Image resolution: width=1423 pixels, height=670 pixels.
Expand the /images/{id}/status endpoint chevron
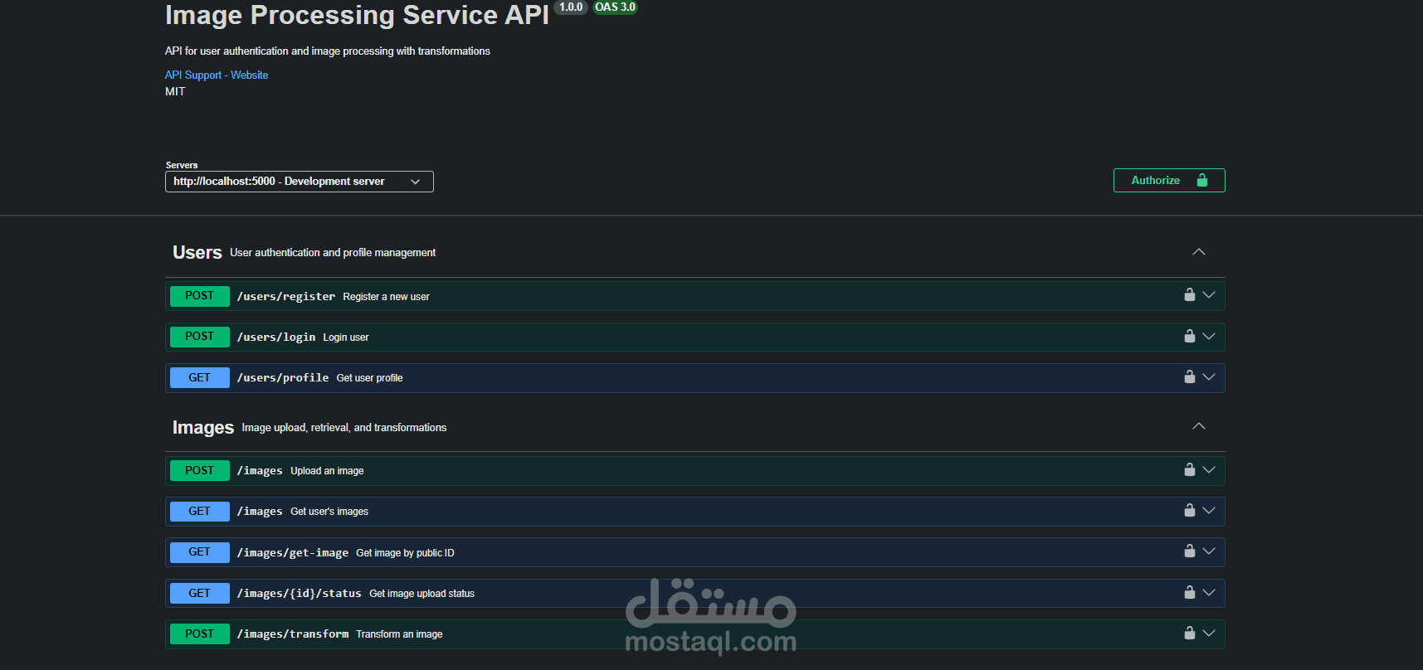point(1209,593)
